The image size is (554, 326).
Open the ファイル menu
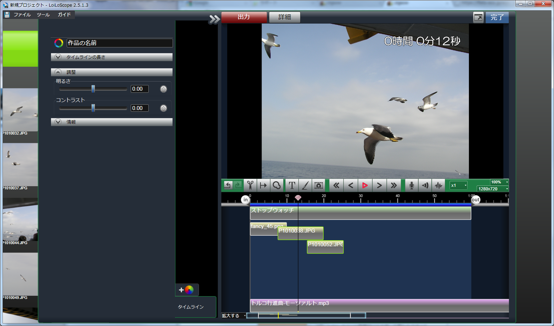(22, 15)
